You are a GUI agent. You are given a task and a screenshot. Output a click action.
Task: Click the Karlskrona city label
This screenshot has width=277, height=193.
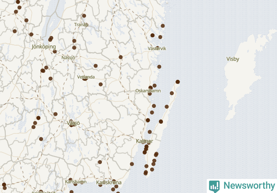point(108,182)
